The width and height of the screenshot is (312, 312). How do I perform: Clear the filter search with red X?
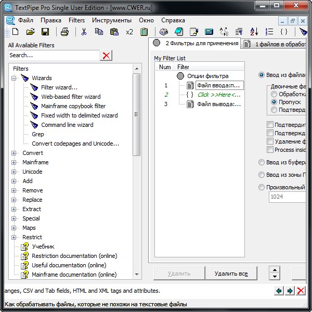tap(106, 56)
